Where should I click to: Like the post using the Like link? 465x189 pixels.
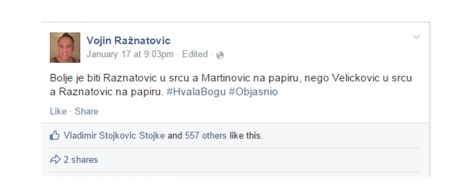coord(58,112)
